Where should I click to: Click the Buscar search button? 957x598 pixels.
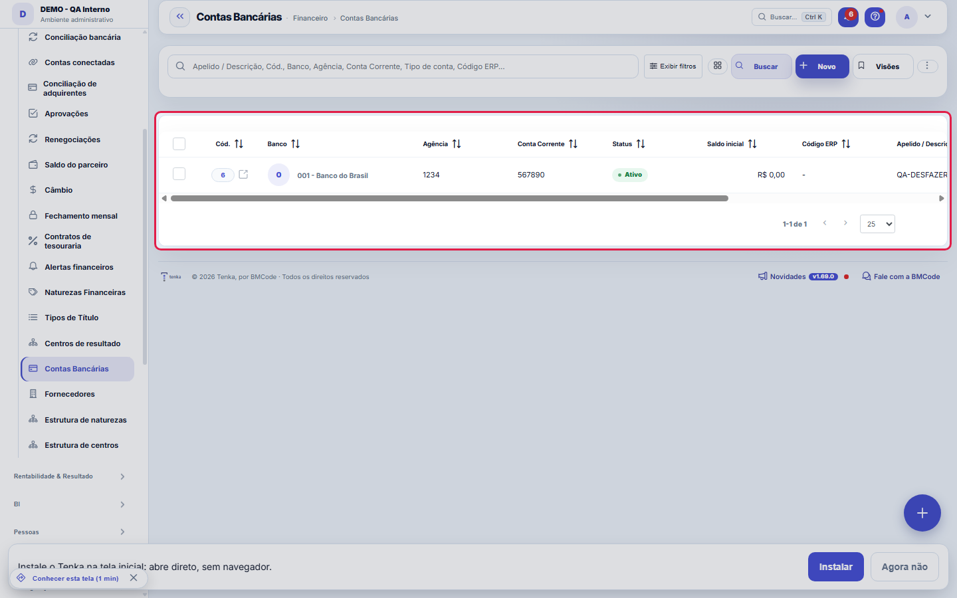point(762,66)
